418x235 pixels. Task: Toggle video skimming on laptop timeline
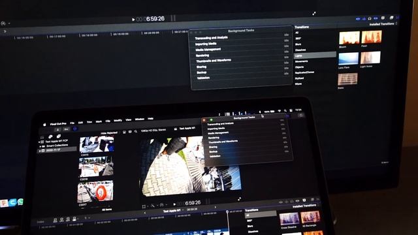281,202
